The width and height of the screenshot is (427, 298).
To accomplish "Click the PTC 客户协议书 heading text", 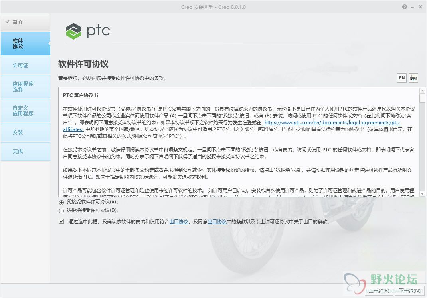I will pyautogui.click(x=81, y=95).
